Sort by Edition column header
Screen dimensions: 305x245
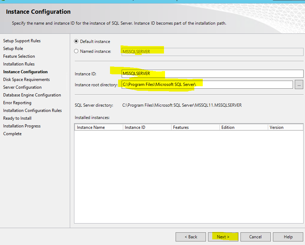[244, 127]
